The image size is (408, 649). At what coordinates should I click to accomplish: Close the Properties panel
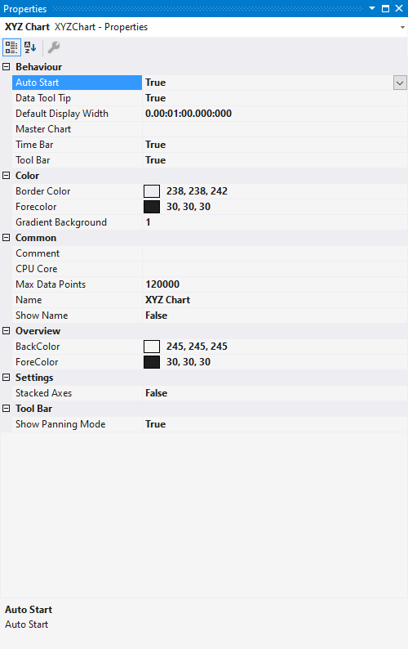click(399, 8)
